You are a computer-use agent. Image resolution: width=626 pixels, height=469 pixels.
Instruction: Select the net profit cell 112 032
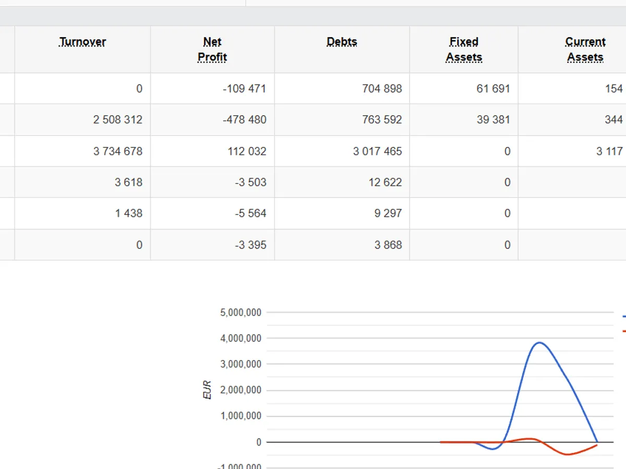pos(247,151)
